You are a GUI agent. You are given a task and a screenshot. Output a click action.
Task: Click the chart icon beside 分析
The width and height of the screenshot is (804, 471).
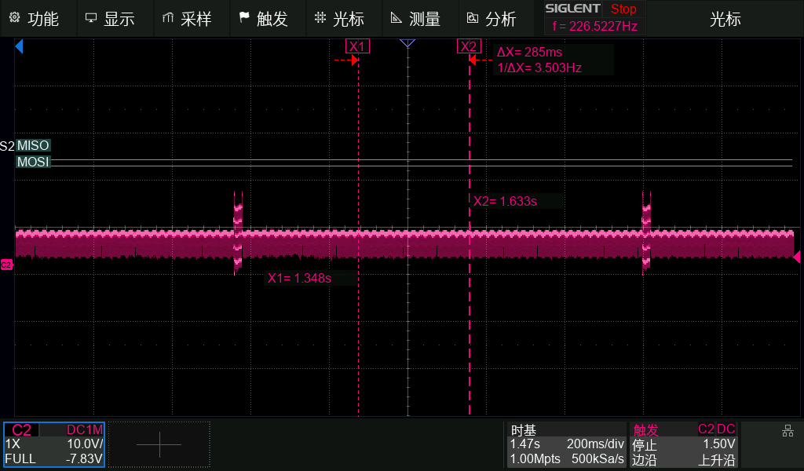tap(472, 18)
